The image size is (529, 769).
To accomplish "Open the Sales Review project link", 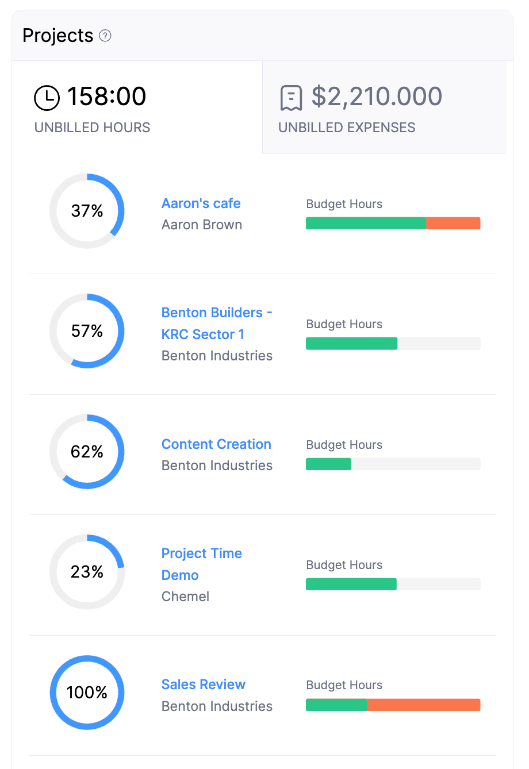I will [x=203, y=685].
